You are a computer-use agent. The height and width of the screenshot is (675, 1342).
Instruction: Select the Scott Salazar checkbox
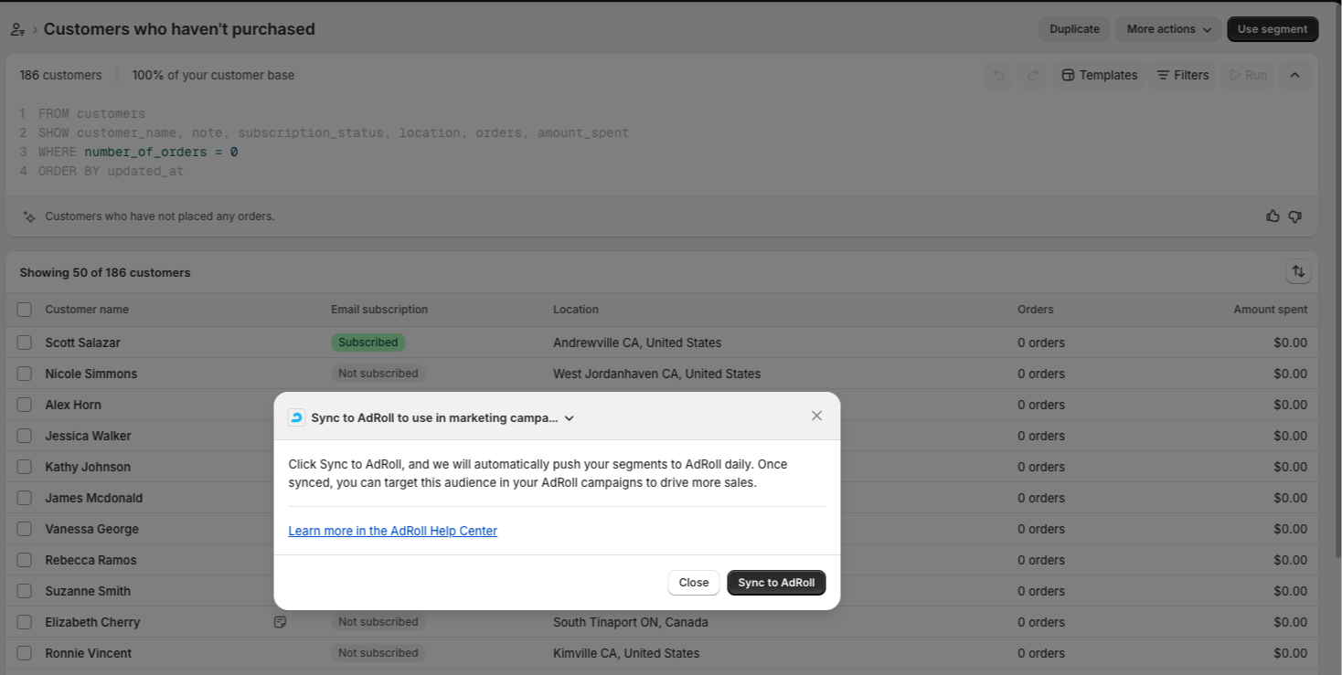tap(24, 343)
